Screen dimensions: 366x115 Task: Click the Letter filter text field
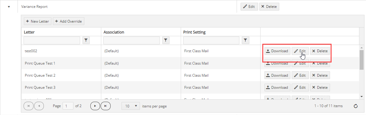pyautogui.click(x=52, y=40)
